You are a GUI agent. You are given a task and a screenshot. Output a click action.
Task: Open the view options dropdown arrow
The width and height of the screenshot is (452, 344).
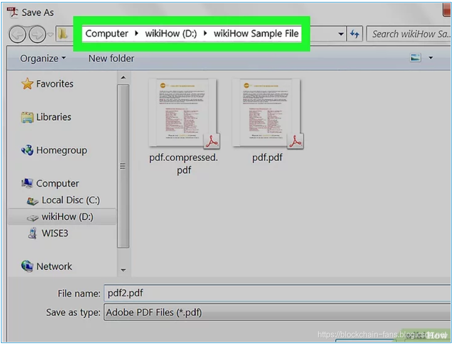tap(430, 58)
